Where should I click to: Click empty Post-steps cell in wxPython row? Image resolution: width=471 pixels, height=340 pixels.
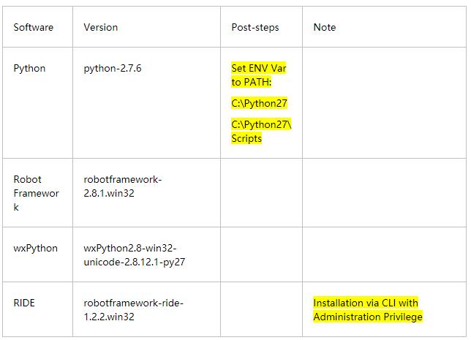(x=261, y=254)
